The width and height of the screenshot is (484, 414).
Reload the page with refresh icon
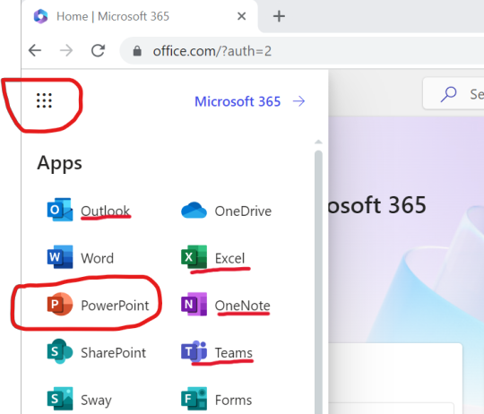99,50
